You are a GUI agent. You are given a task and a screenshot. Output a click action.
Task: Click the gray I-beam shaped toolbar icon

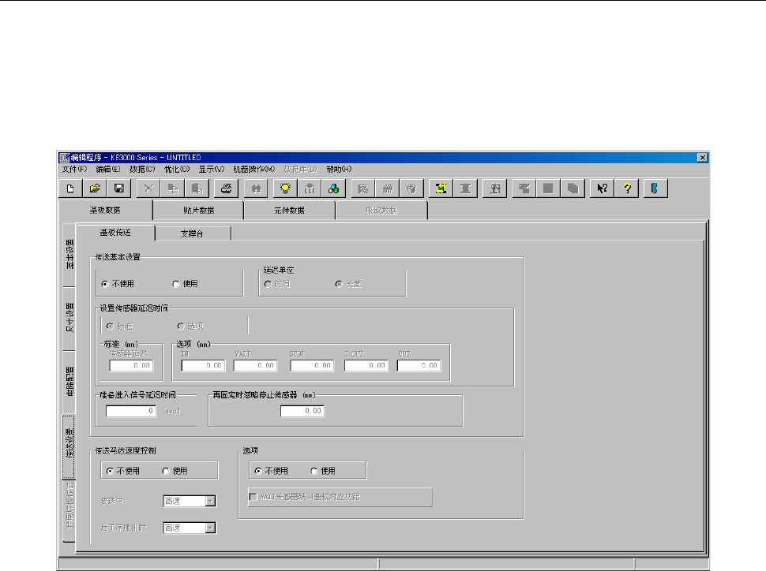click(465, 188)
